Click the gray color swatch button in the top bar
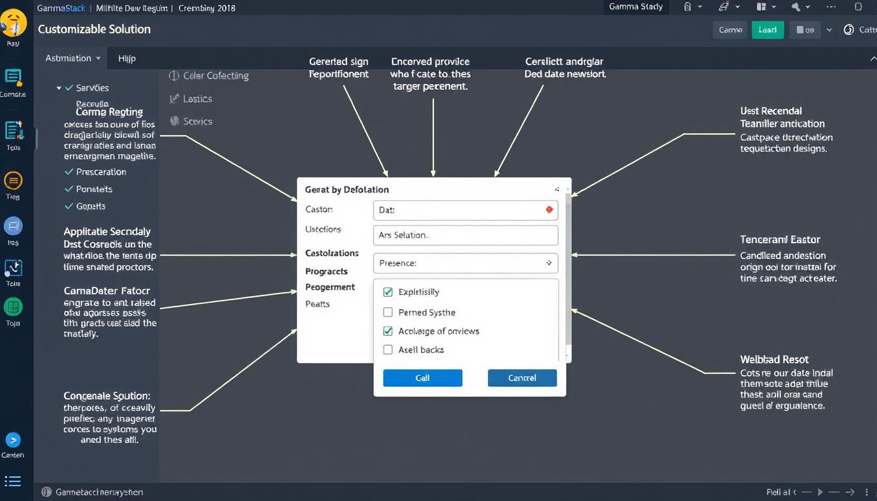Image resolution: width=877 pixels, height=501 pixels. click(805, 29)
